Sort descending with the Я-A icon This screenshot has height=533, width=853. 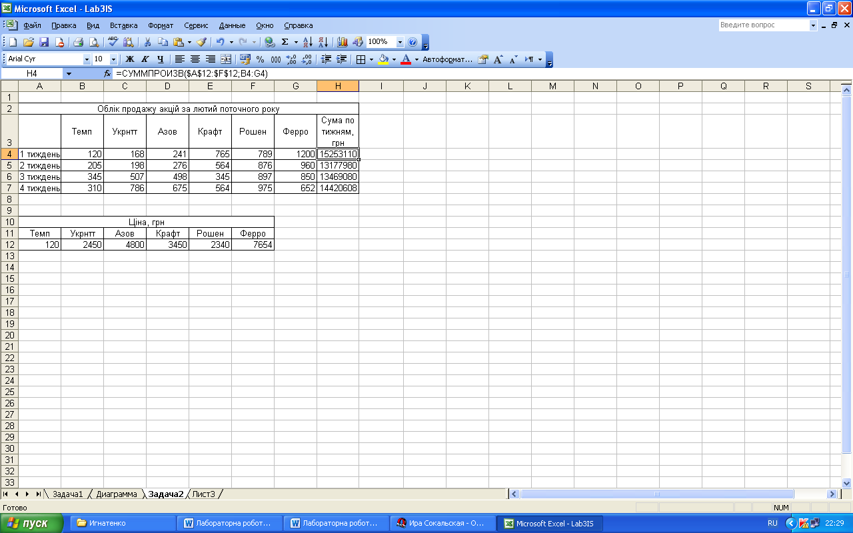coord(323,42)
